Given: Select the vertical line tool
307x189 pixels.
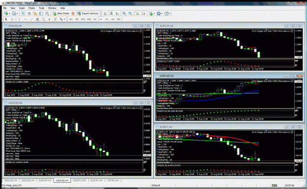Looking at the screenshot, I should click(x=19, y=19).
